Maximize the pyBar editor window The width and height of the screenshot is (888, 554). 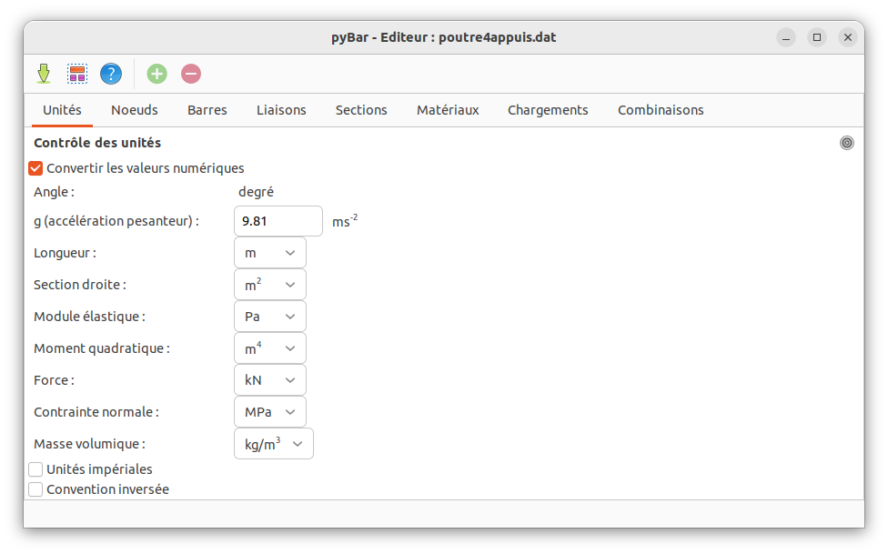point(817,37)
